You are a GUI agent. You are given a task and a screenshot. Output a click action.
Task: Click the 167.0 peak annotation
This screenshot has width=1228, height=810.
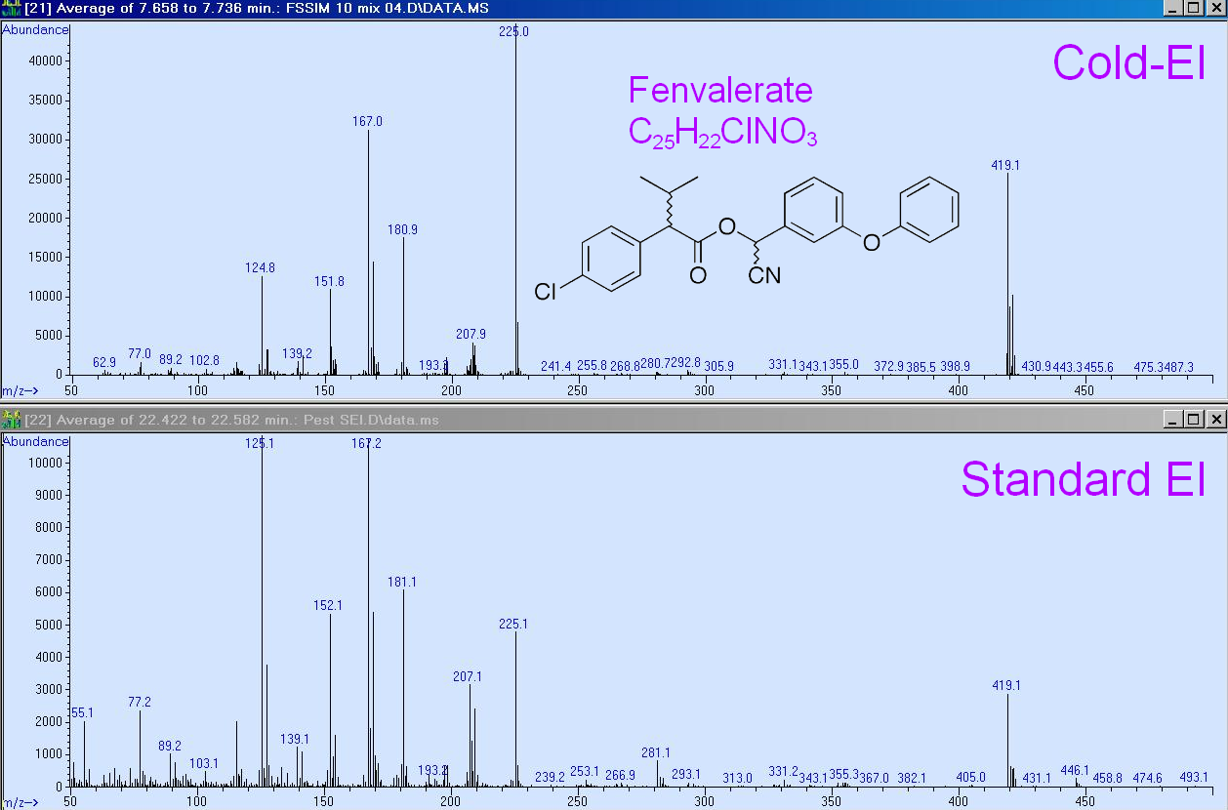pos(369,121)
